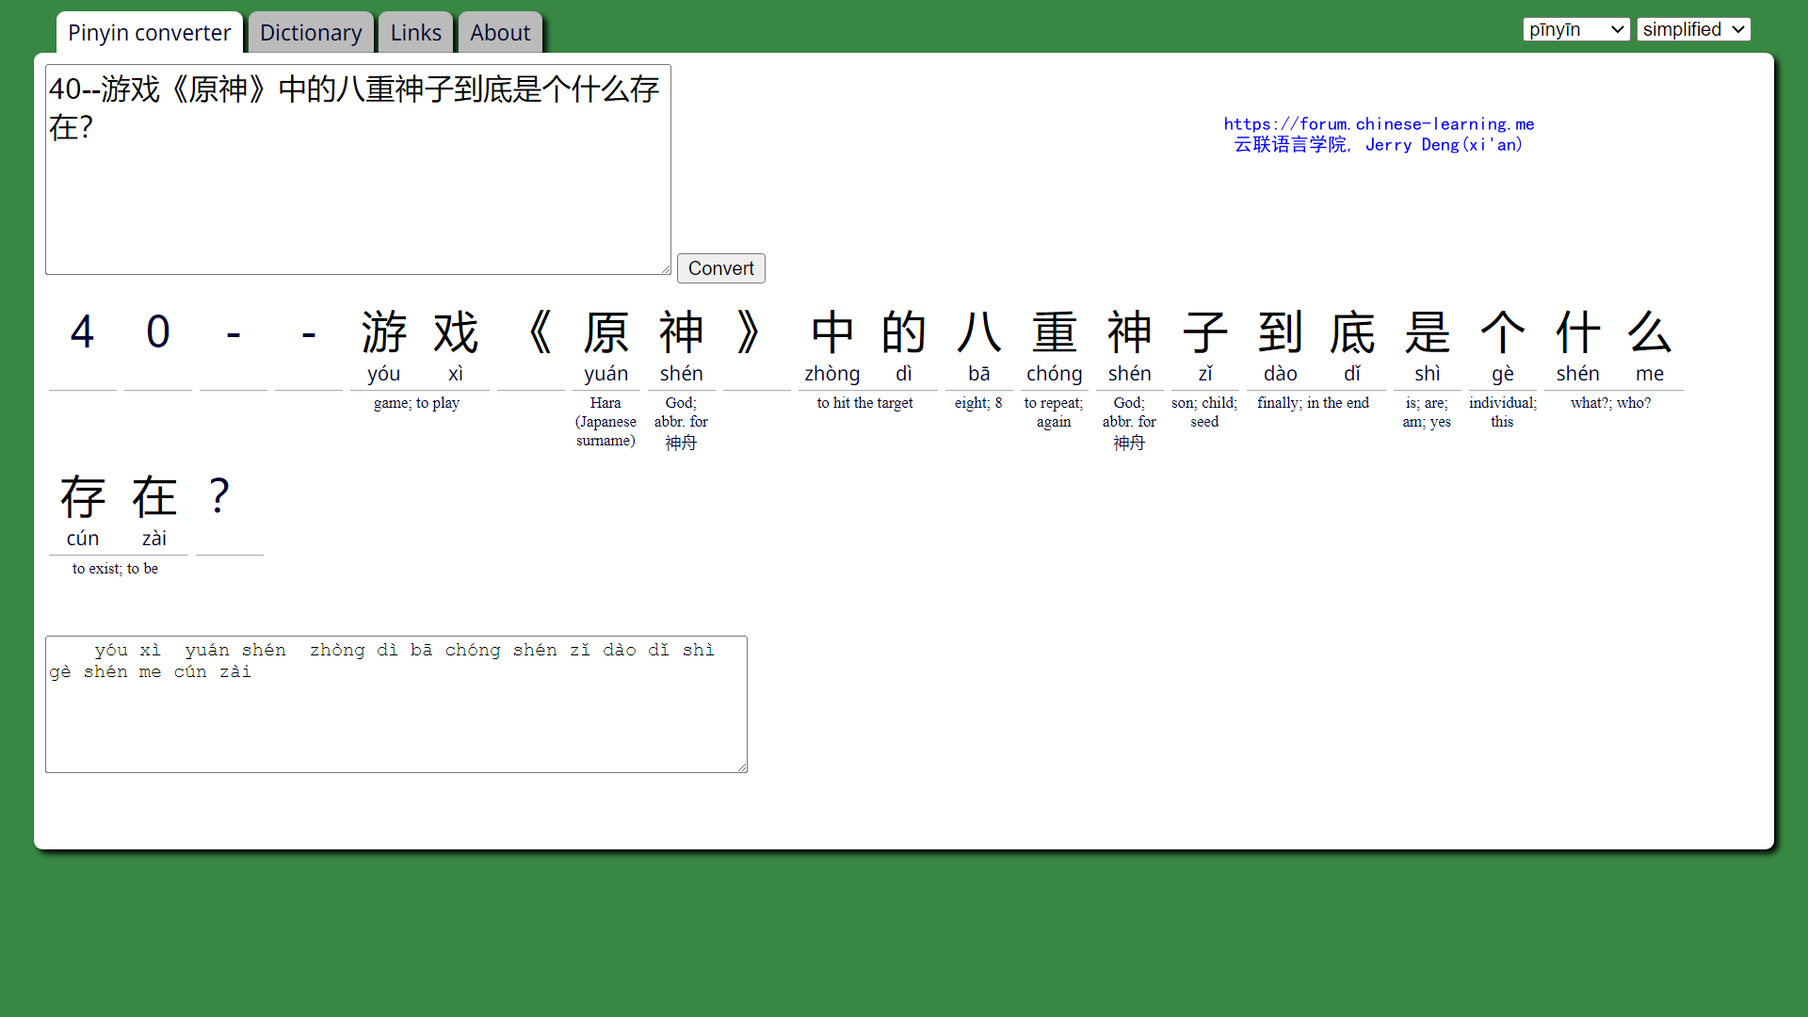This screenshot has width=1808, height=1017.
Task: Click the closing bracket 》 in results
Action: pyautogui.click(x=750, y=332)
